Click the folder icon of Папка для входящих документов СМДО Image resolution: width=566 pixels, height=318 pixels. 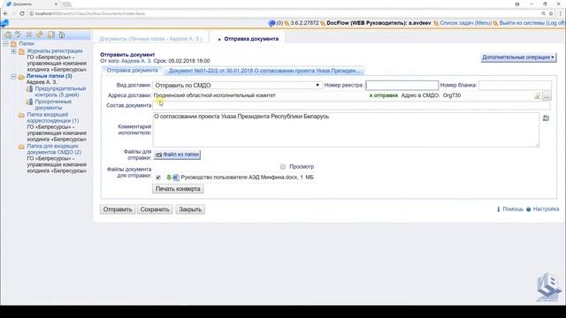pyautogui.click(x=21, y=147)
